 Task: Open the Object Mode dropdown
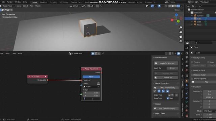pyautogui.click(x=7, y=6)
